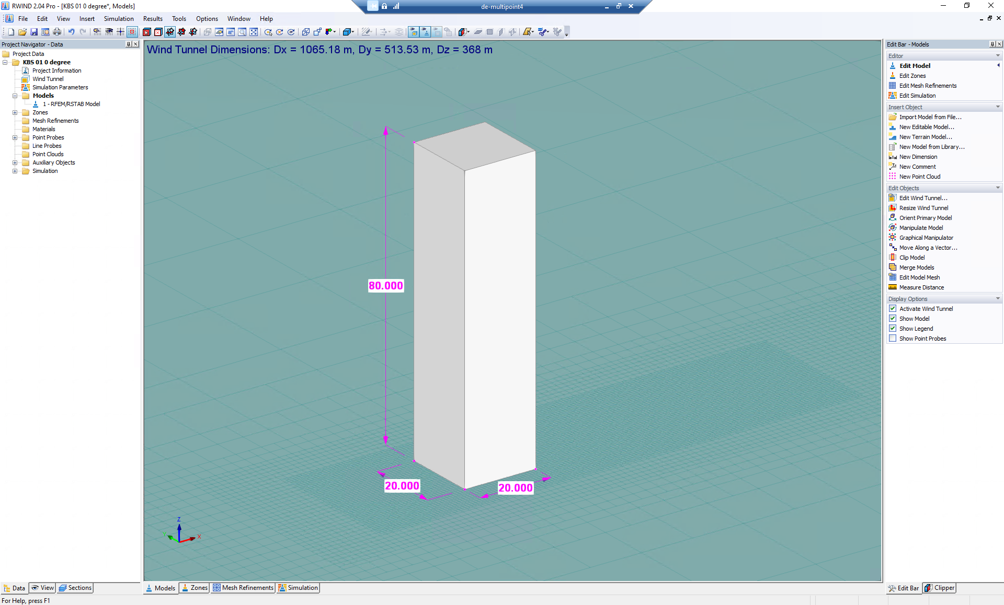Viewport: 1004px width, 605px height.
Task: Open the File menu
Action: tap(23, 19)
